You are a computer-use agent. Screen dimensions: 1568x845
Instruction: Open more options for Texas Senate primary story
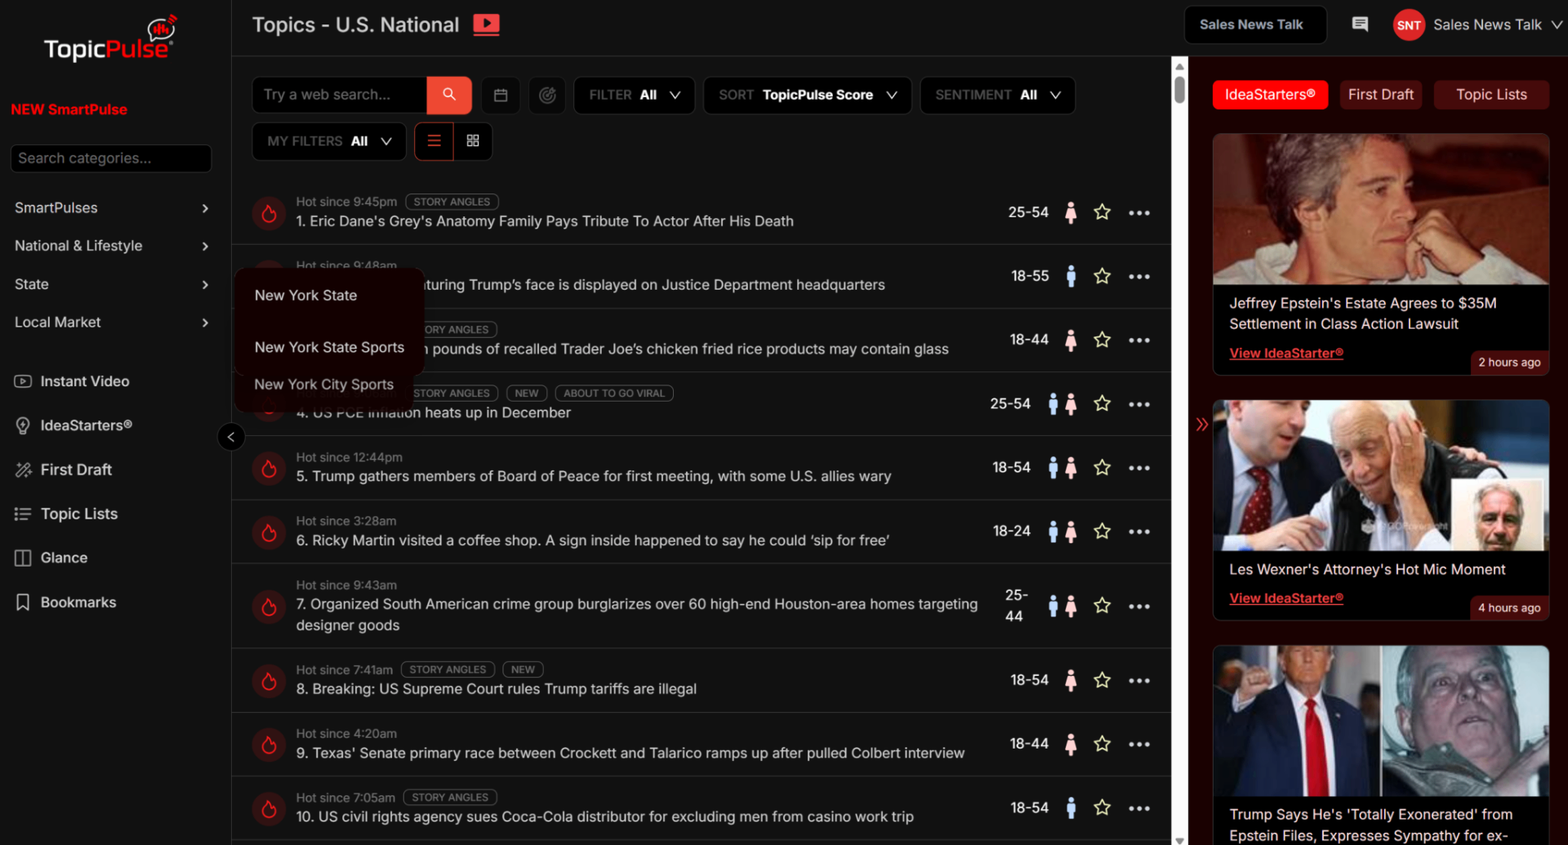click(x=1139, y=745)
